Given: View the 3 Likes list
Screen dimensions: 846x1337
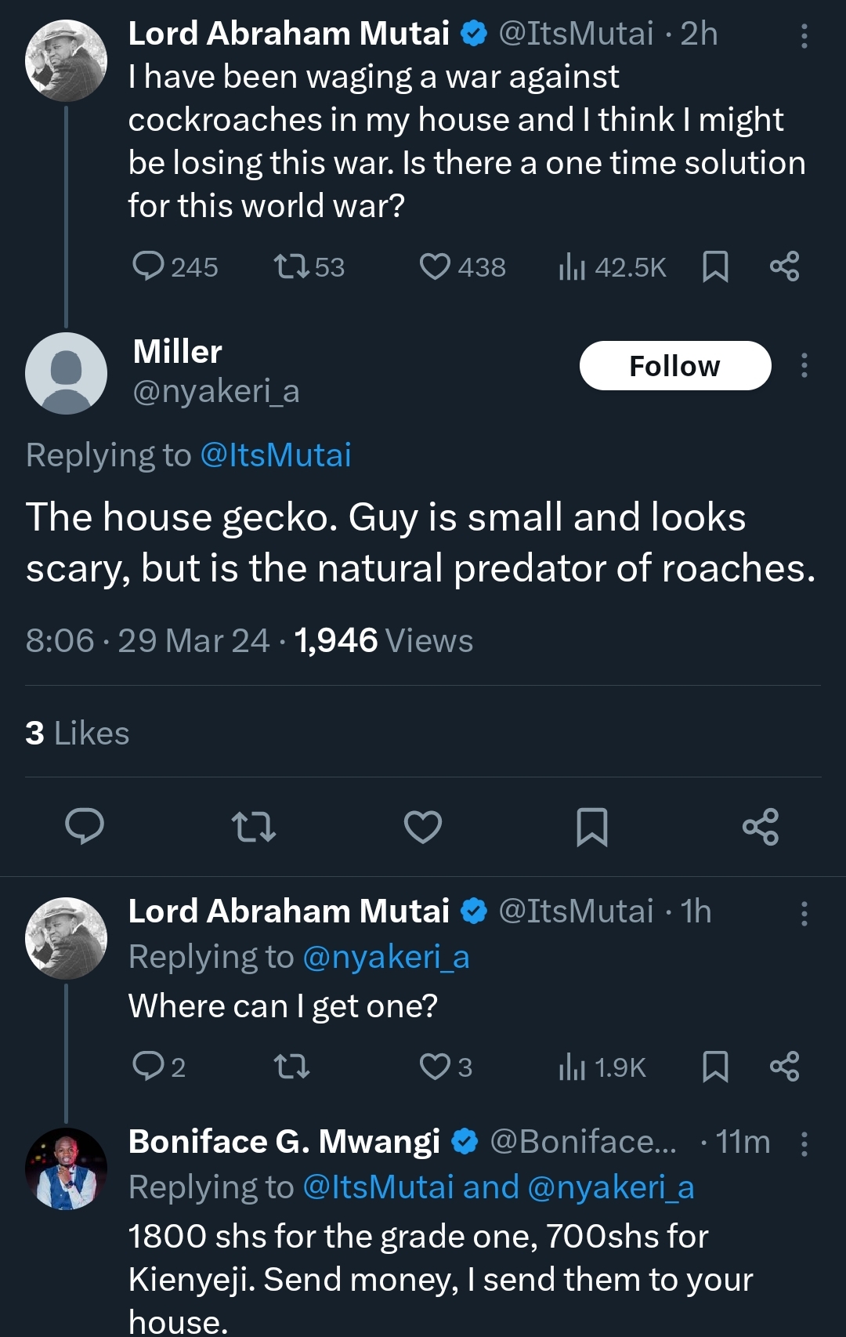Looking at the screenshot, I should (78, 734).
